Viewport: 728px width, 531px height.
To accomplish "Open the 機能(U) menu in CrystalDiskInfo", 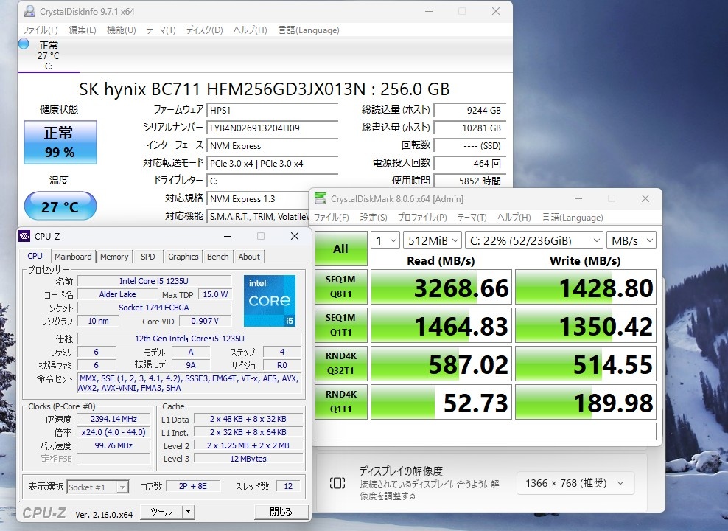I will pyautogui.click(x=121, y=30).
